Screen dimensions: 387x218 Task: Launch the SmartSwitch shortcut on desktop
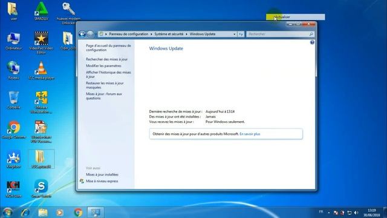click(41, 189)
